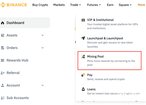146x105 pixels.
Task: Click the Assets wallet icon in sidebar
Action: click(x=3, y=35)
